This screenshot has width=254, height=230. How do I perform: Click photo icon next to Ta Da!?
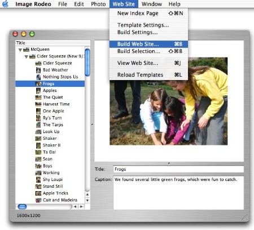[x=38, y=152]
